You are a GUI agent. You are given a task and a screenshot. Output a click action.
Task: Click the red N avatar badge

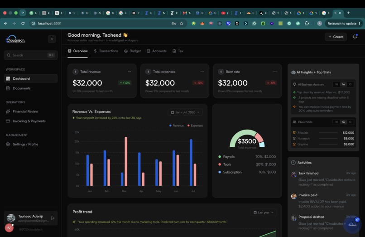[x=9, y=228]
